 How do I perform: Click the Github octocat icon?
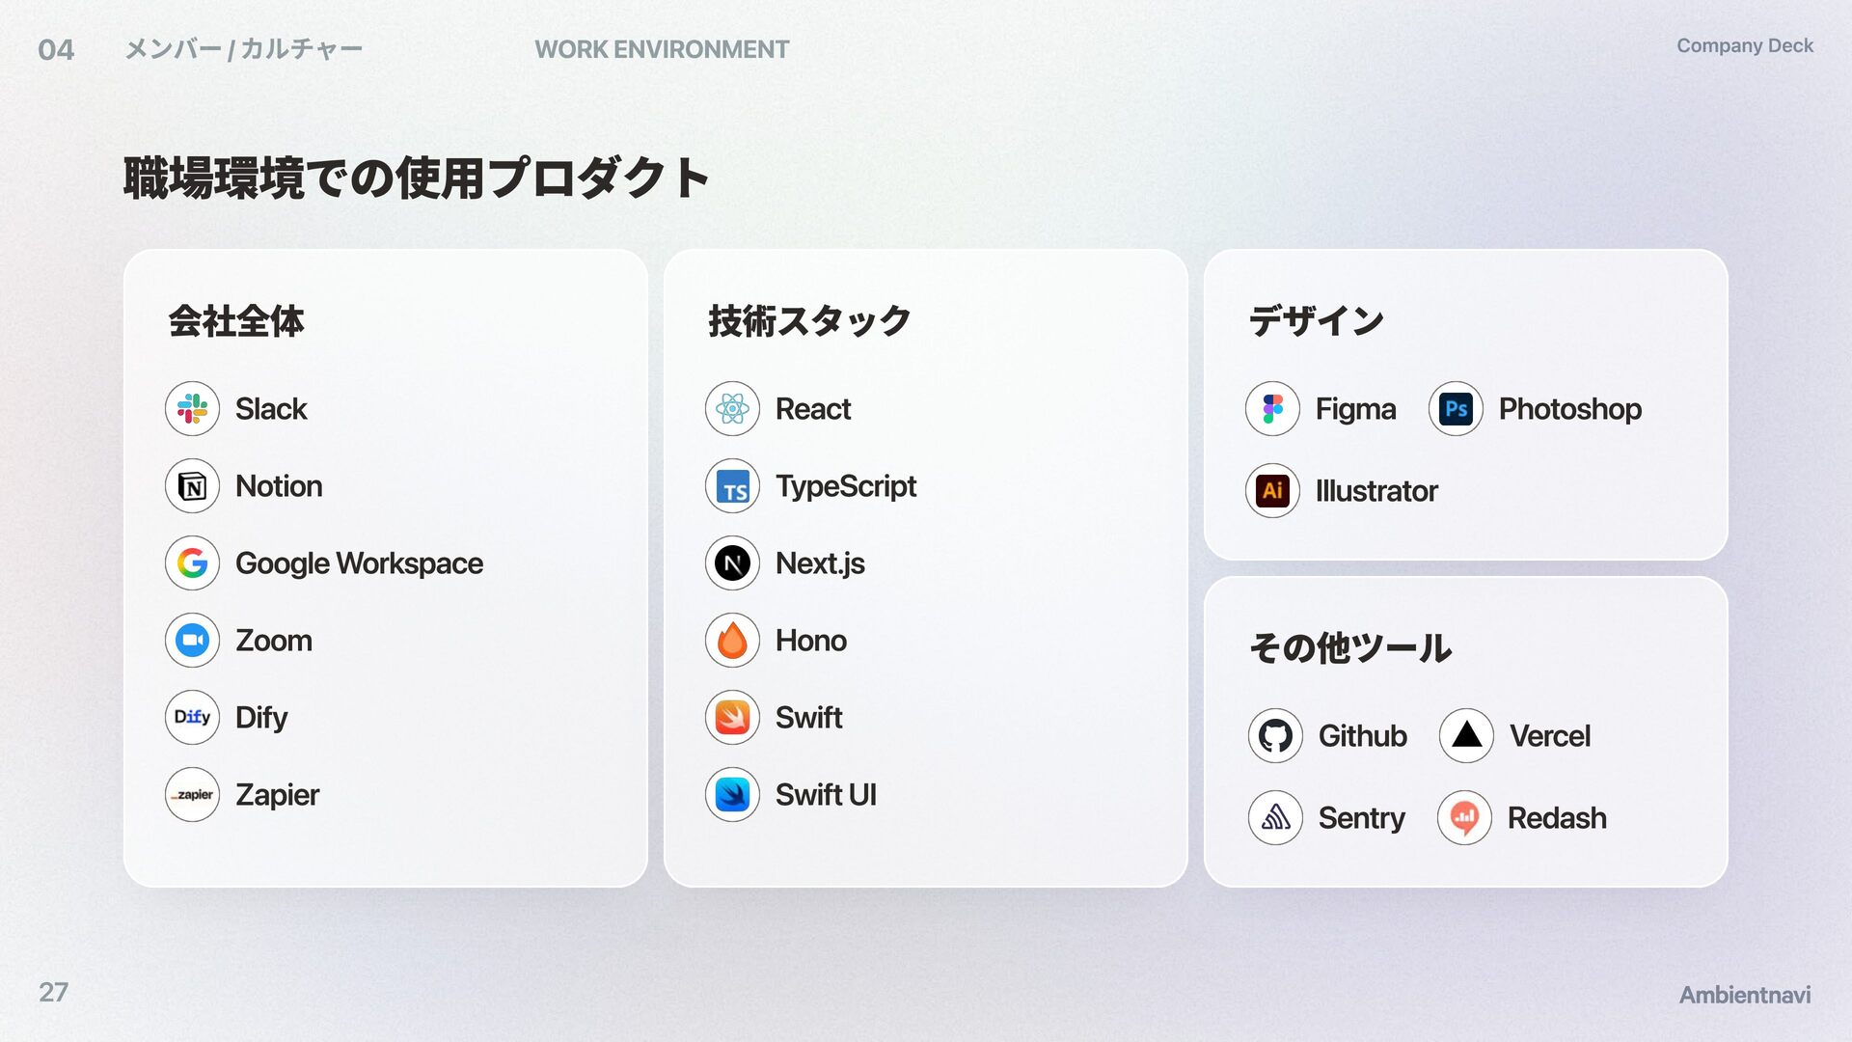tap(1275, 736)
